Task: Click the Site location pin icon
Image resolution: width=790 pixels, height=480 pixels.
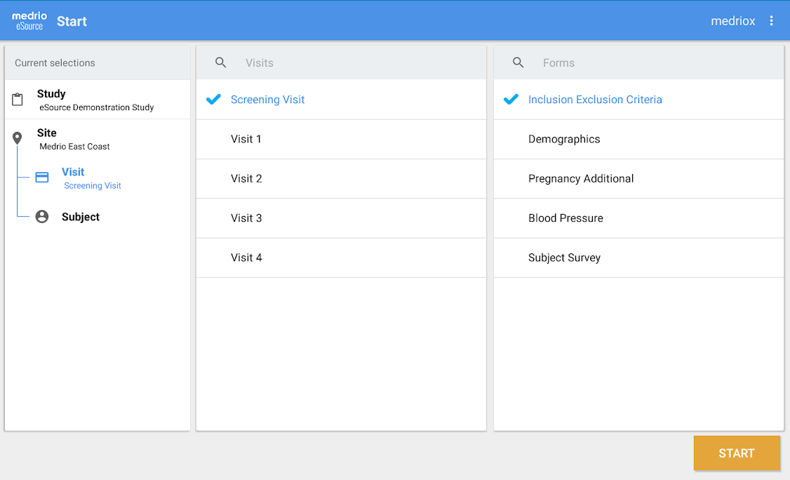Action: tap(18, 138)
